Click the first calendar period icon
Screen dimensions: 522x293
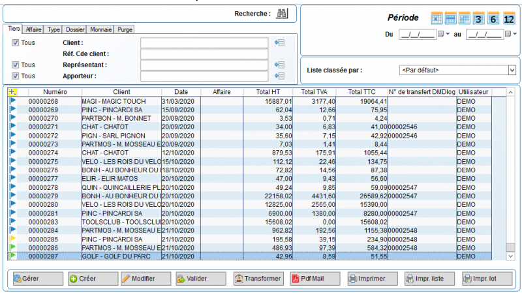coord(437,18)
